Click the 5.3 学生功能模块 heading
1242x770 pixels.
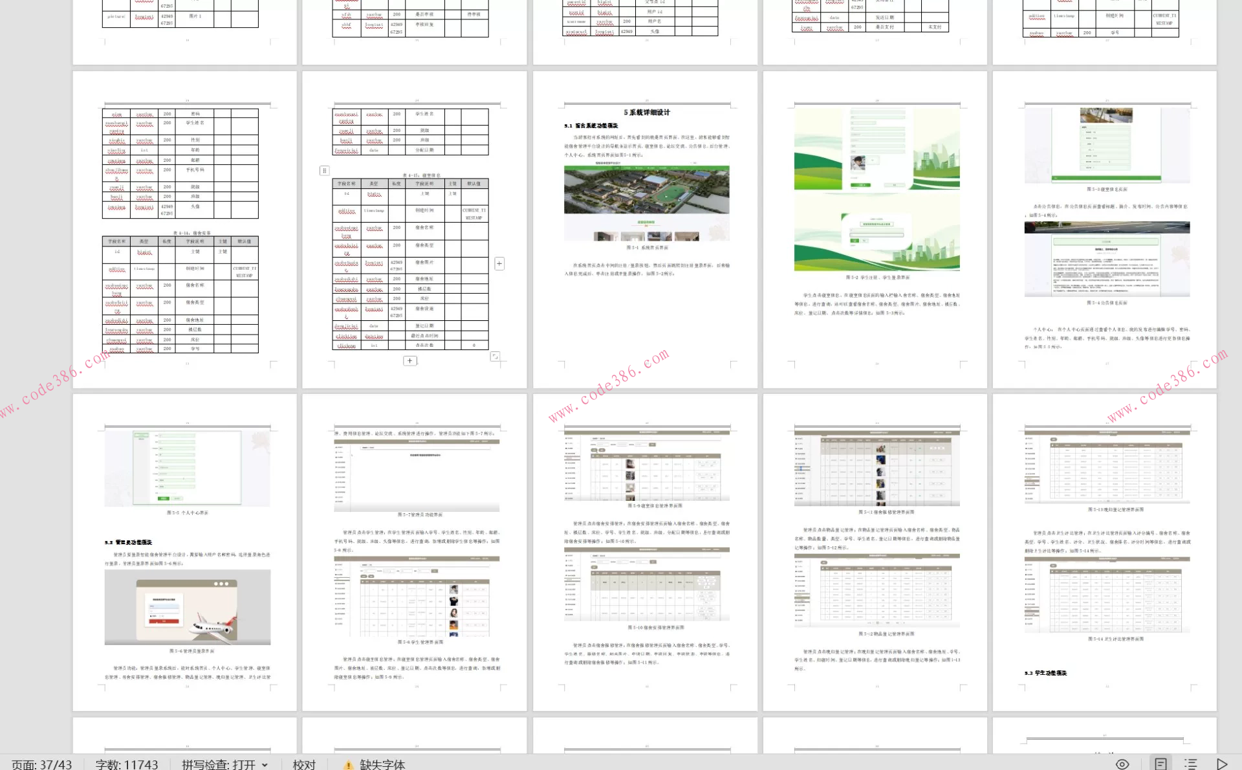coord(1045,673)
